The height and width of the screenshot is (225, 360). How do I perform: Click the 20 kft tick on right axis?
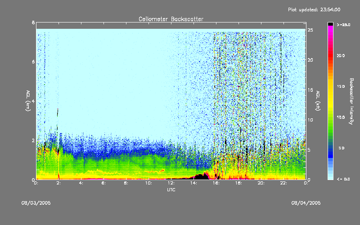pos(310,60)
